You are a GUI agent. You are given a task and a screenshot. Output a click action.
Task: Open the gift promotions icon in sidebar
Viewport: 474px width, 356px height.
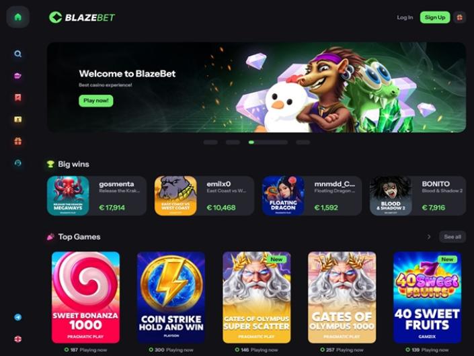coord(18,141)
